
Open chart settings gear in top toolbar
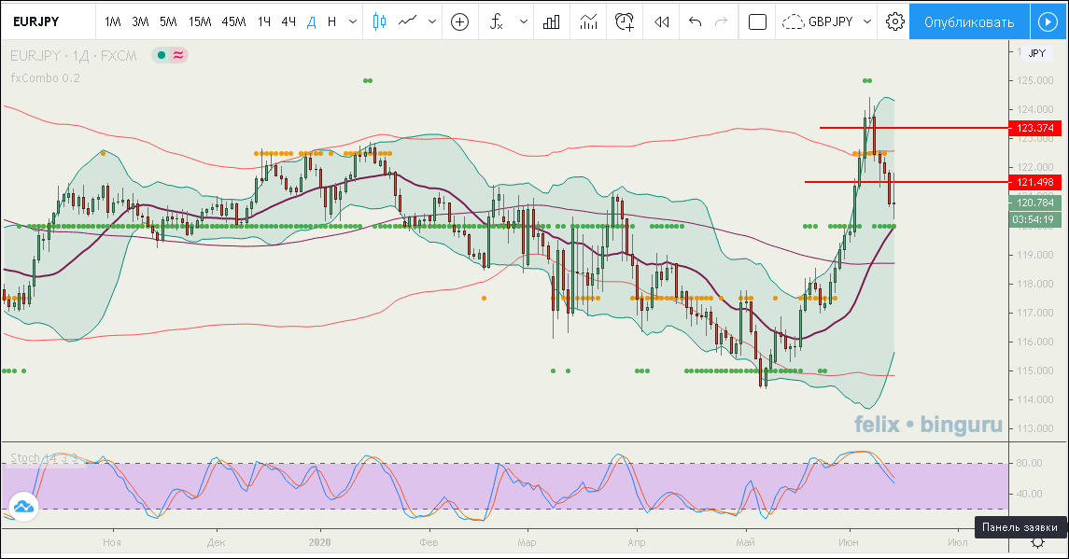pyautogui.click(x=894, y=21)
